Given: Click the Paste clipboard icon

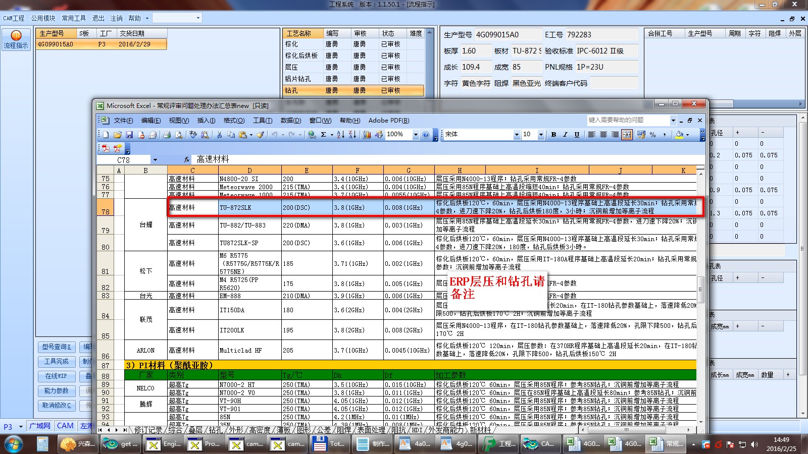Looking at the screenshot, I should pos(243,135).
